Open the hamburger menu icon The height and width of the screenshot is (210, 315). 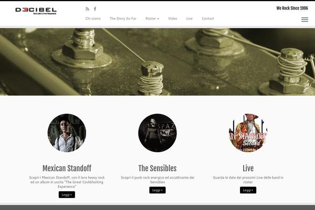point(304,19)
